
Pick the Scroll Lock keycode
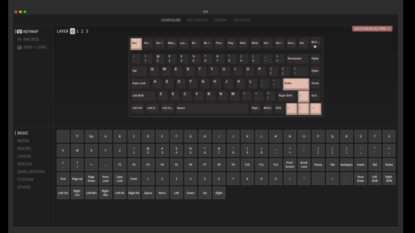[304, 165]
